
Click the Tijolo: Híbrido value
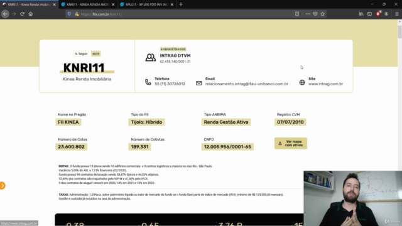tap(146, 122)
